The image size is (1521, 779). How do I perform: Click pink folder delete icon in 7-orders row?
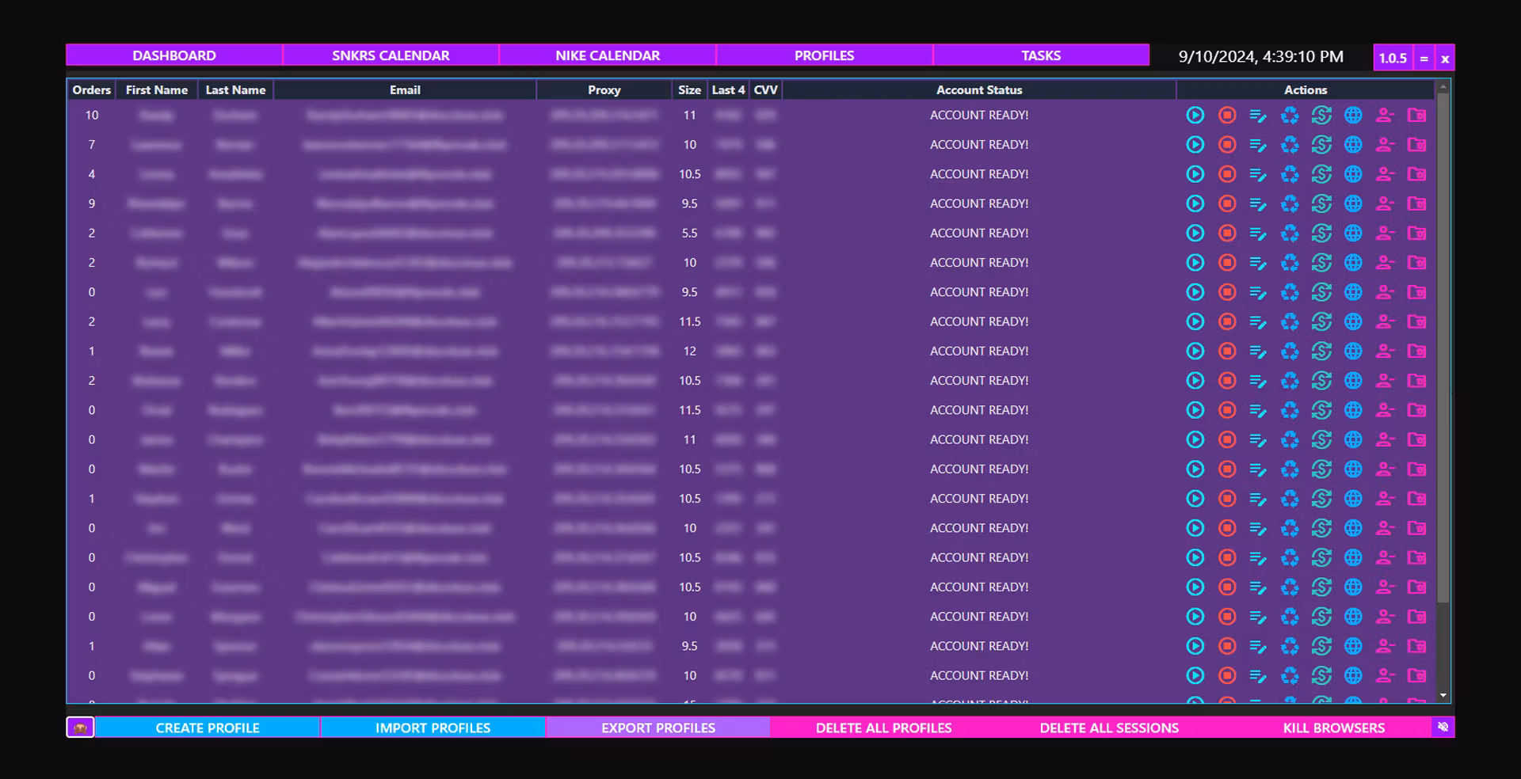1416,145
